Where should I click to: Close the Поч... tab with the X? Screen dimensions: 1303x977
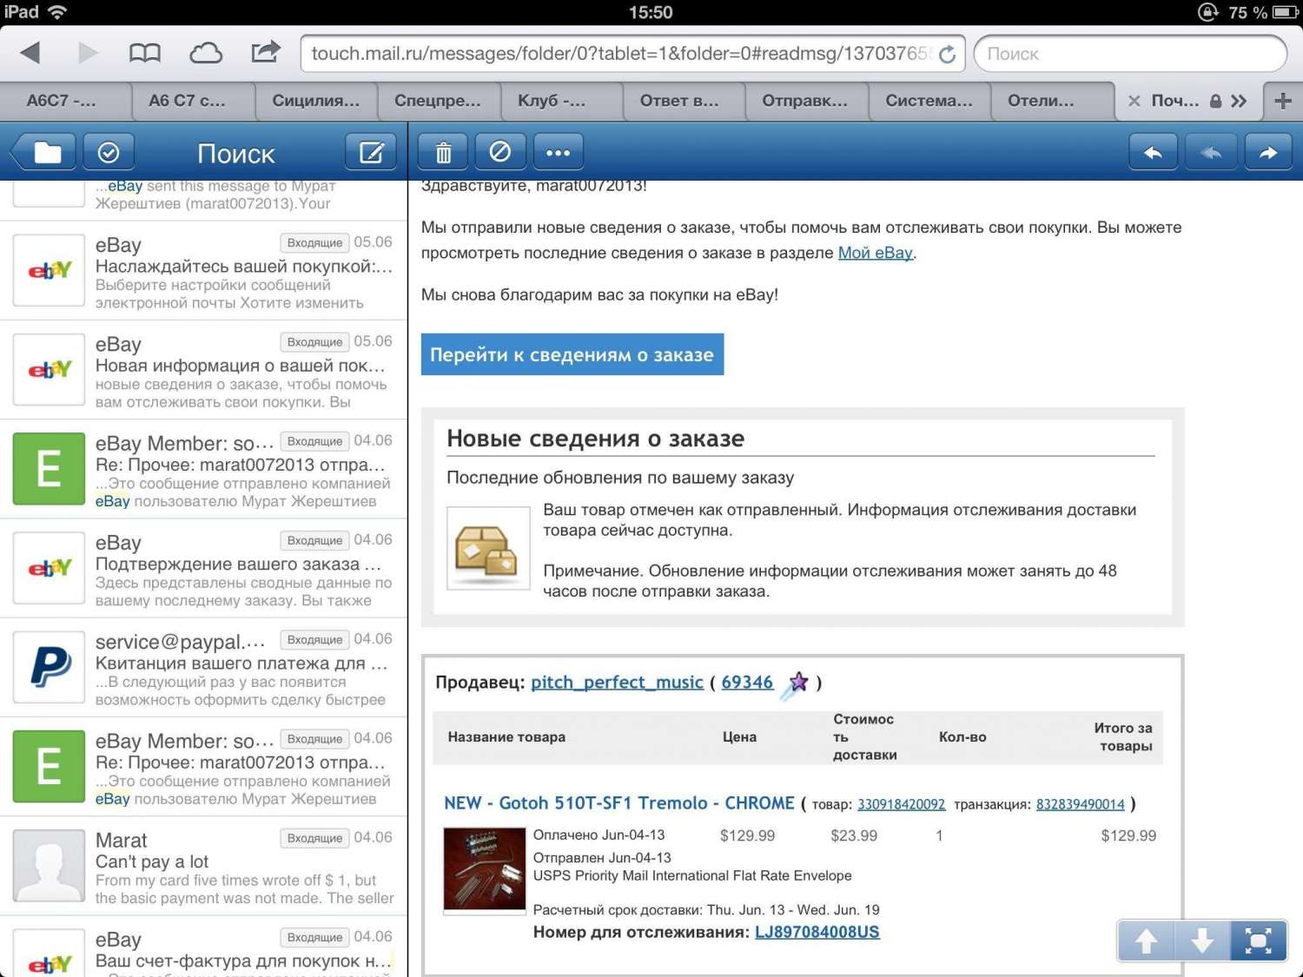pyautogui.click(x=1134, y=101)
